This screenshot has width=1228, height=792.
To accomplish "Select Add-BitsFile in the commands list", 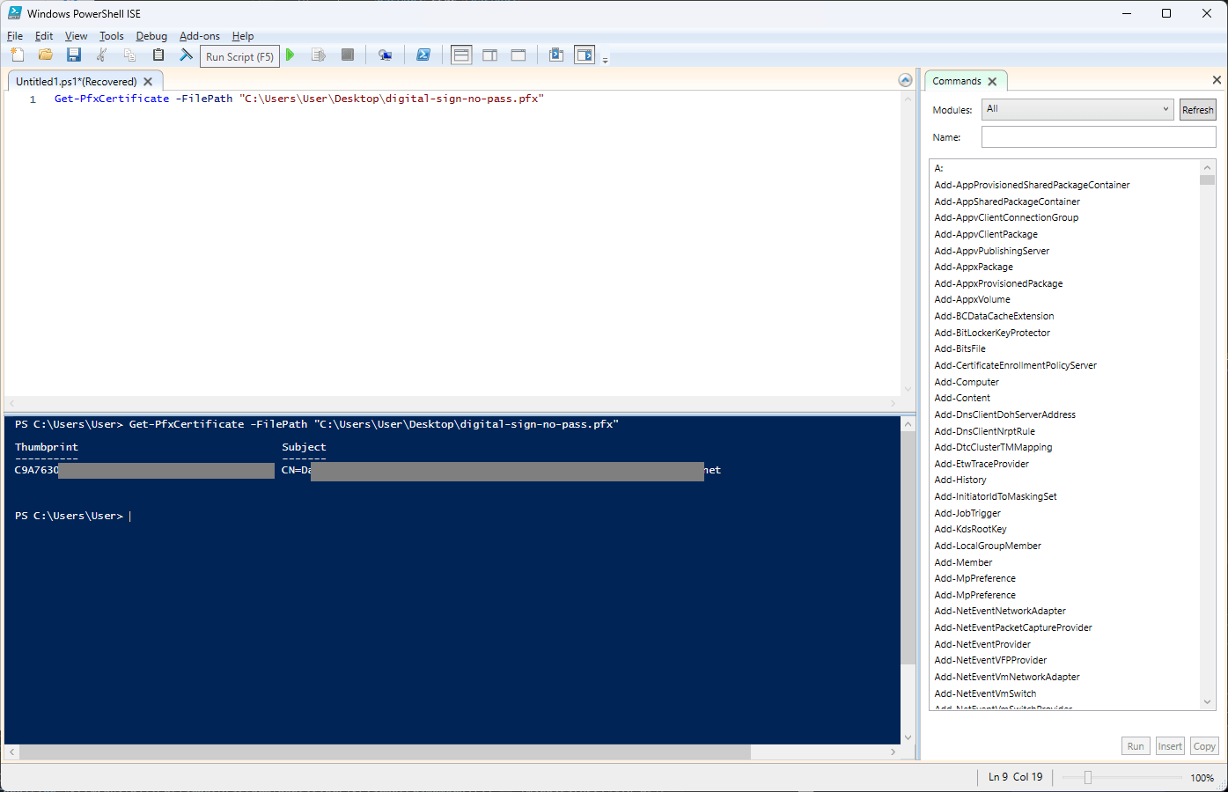I will coord(960,348).
